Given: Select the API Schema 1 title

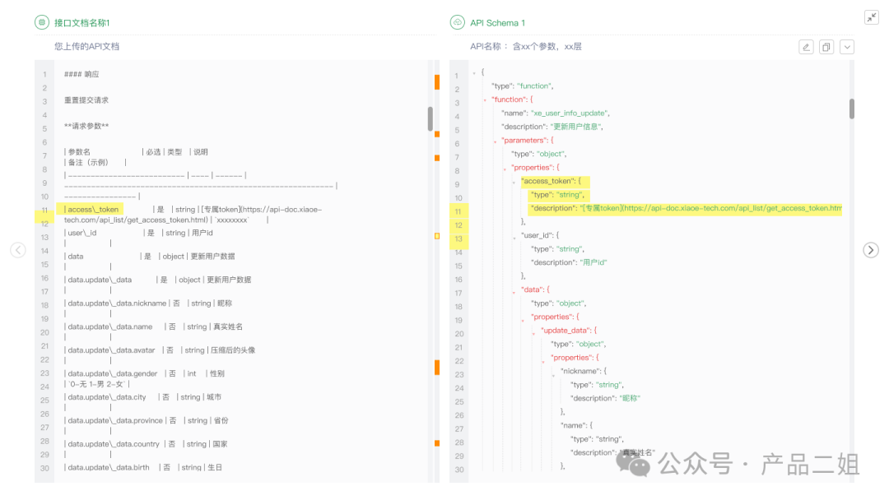Looking at the screenshot, I should coord(497,23).
